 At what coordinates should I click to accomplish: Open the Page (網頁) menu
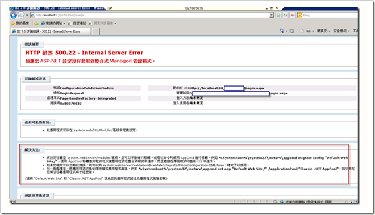pyautogui.click(x=324, y=31)
